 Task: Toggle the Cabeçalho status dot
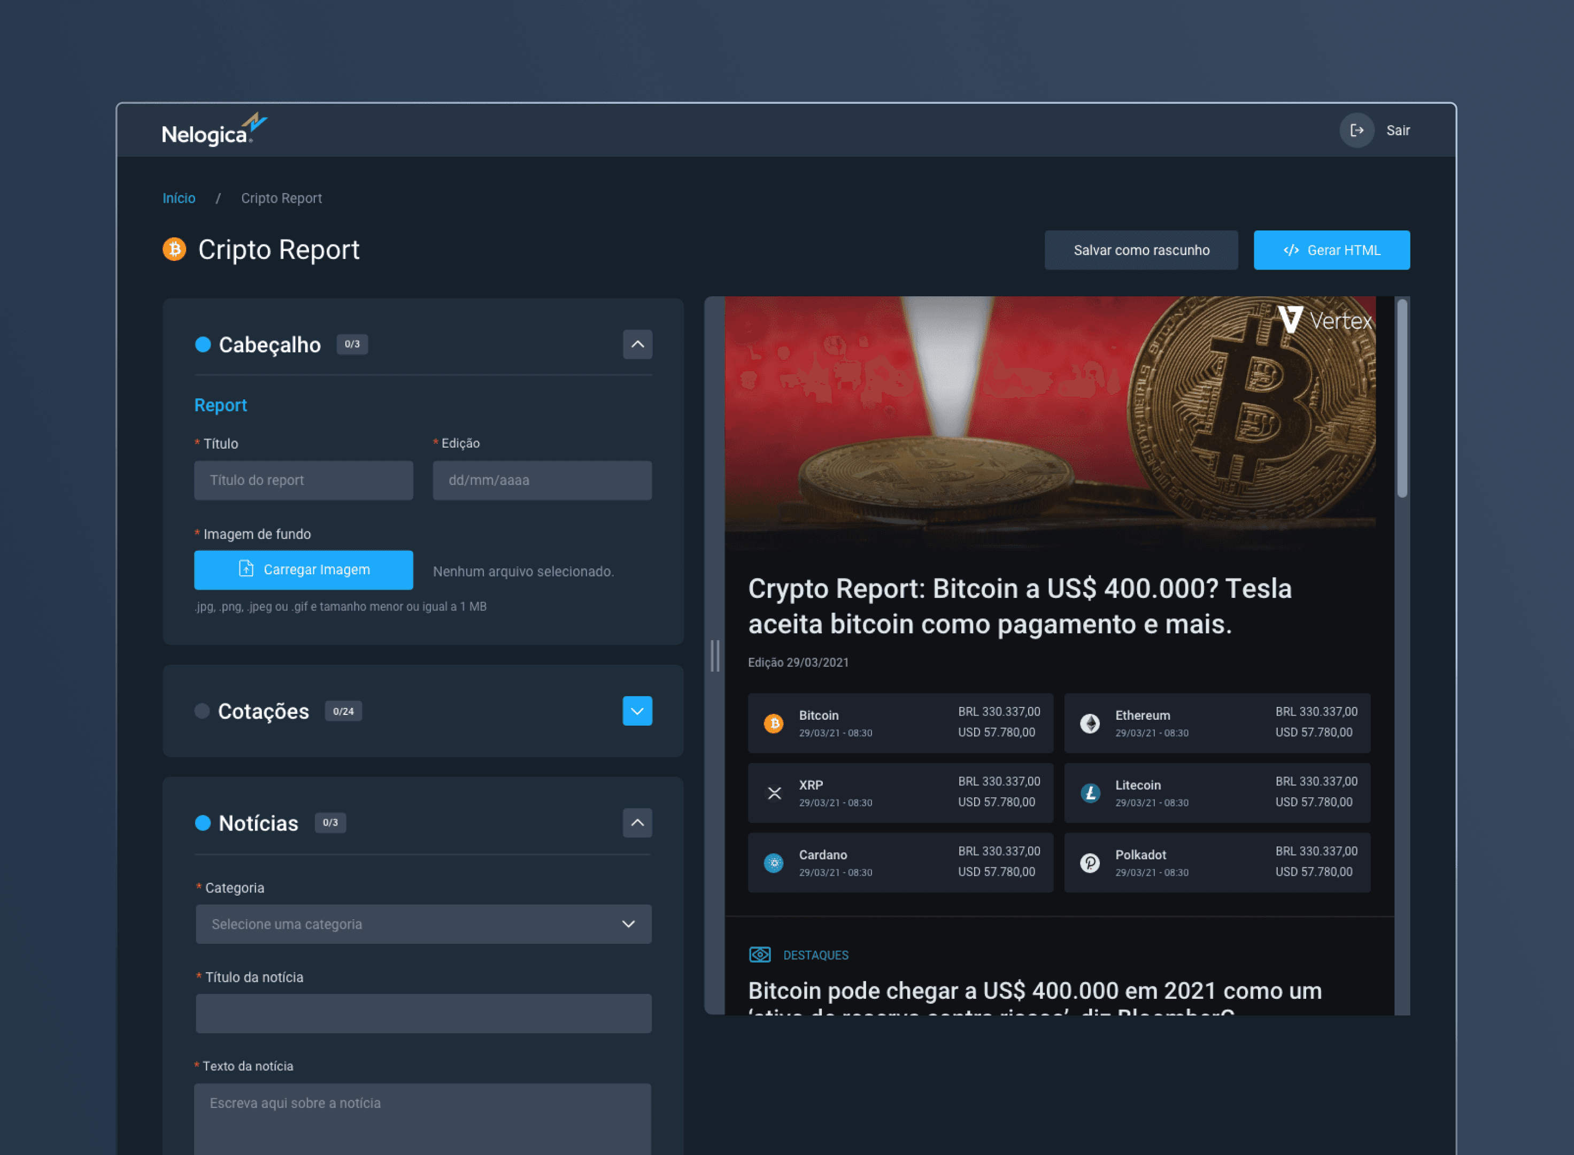point(203,345)
